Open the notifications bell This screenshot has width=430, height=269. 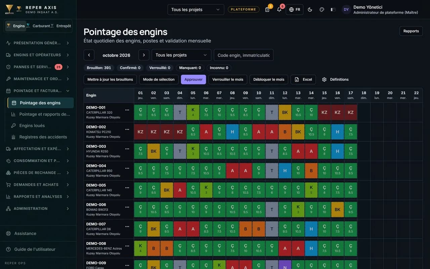coord(279,9)
